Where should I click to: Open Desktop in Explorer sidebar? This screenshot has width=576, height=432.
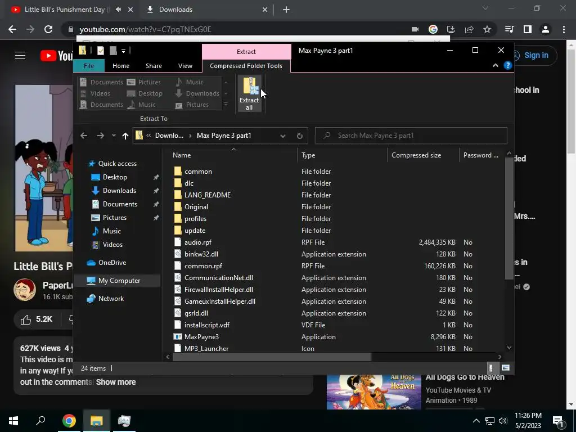coord(115,177)
